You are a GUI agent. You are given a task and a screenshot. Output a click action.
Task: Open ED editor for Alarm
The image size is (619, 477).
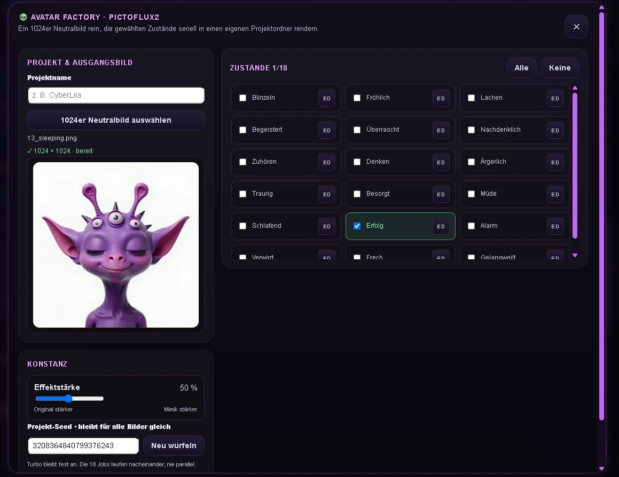(x=555, y=226)
